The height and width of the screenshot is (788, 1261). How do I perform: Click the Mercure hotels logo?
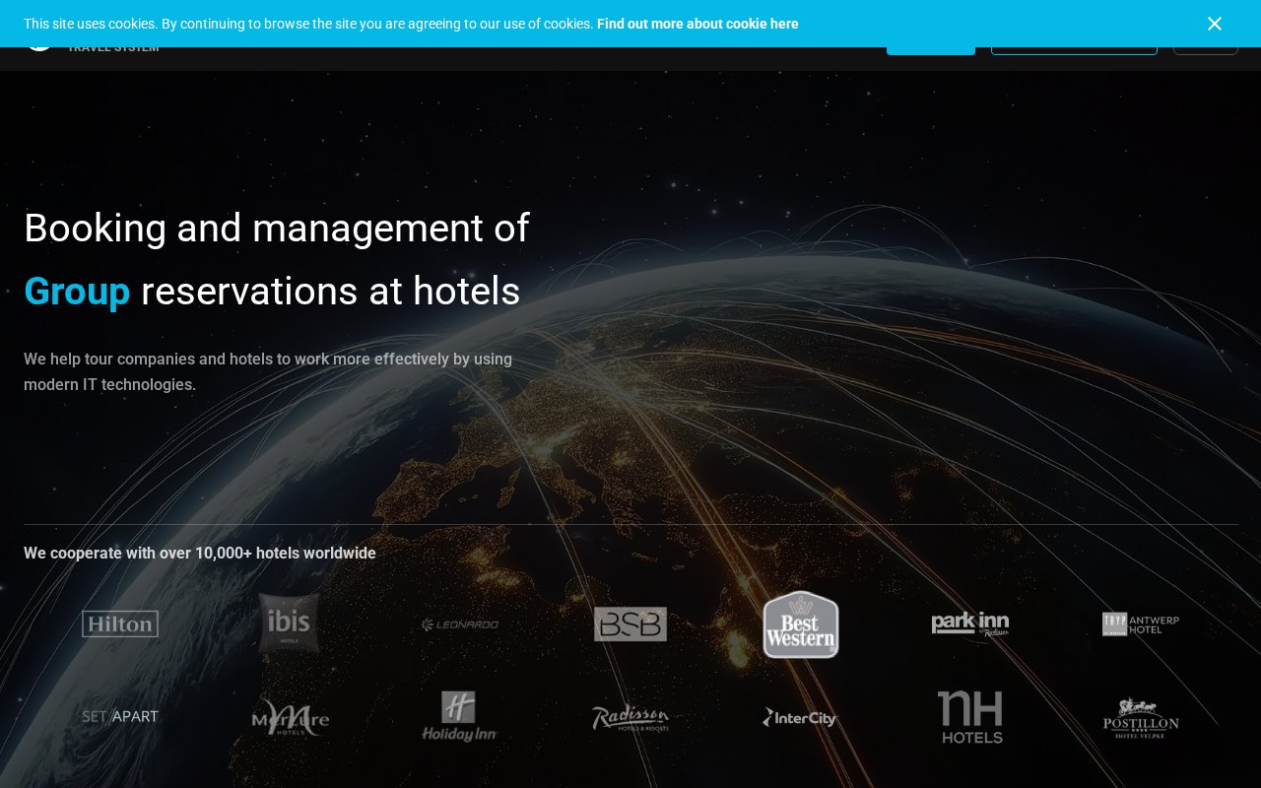tap(290, 717)
